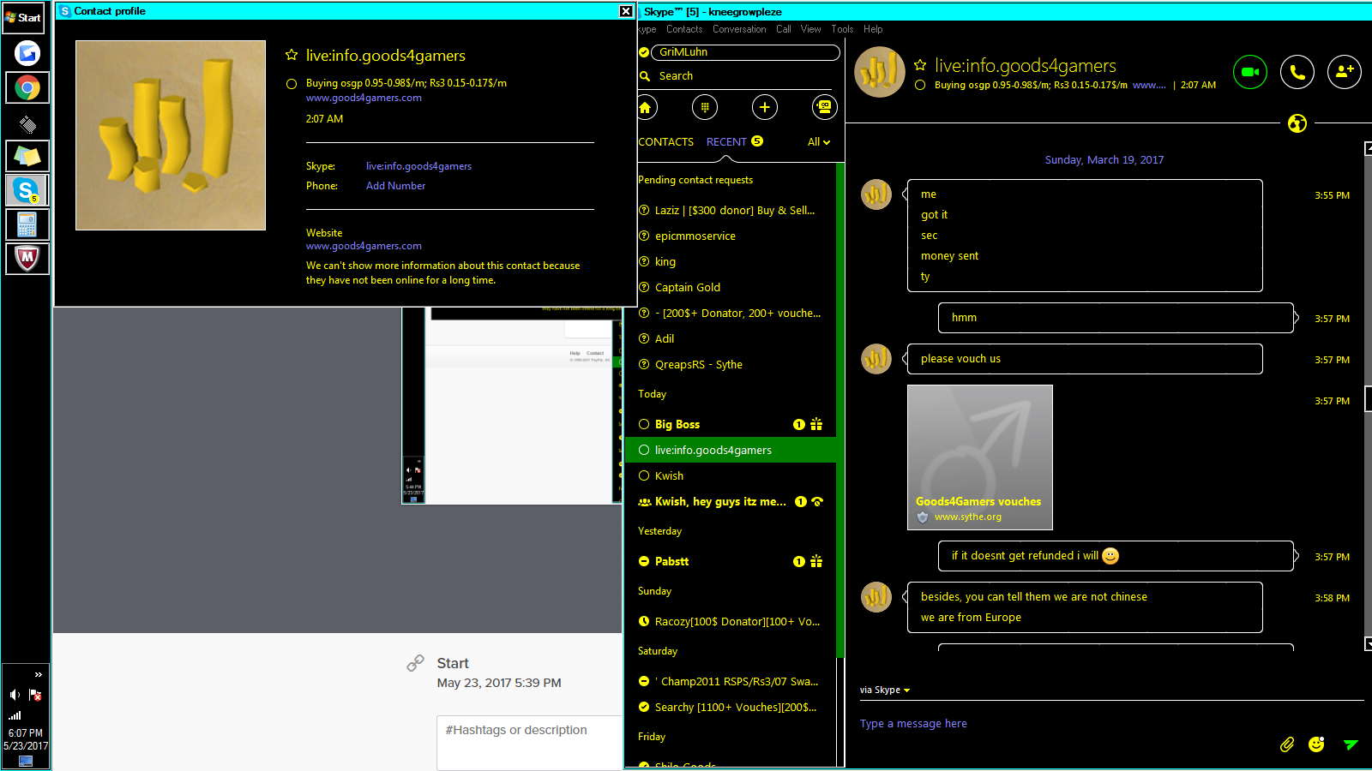Toggle favorite star in Contact profile window
Image resolution: width=1372 pixels, height=771 pixels.
pos(292,55)
